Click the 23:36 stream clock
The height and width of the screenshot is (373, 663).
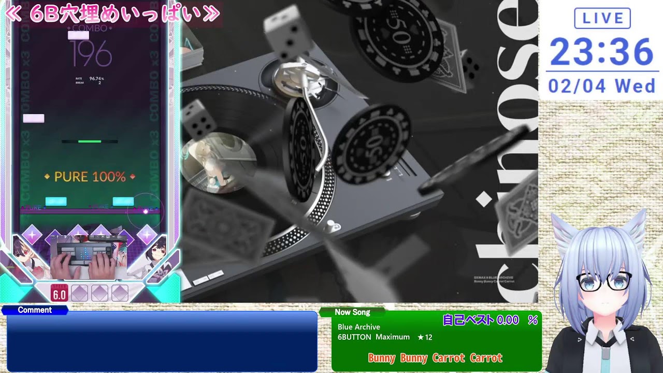coord(602,52)
